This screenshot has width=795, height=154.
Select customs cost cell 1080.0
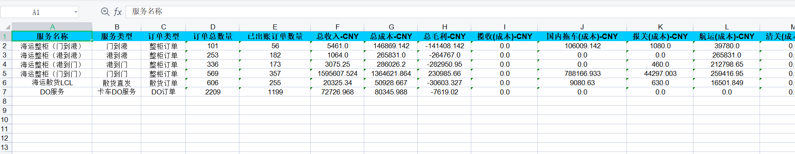coord(660,46)
